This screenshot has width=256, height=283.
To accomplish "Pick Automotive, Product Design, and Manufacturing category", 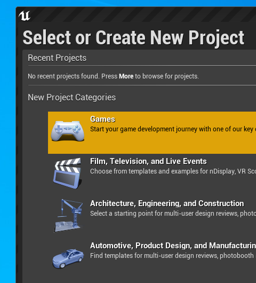I will (173, 246).
